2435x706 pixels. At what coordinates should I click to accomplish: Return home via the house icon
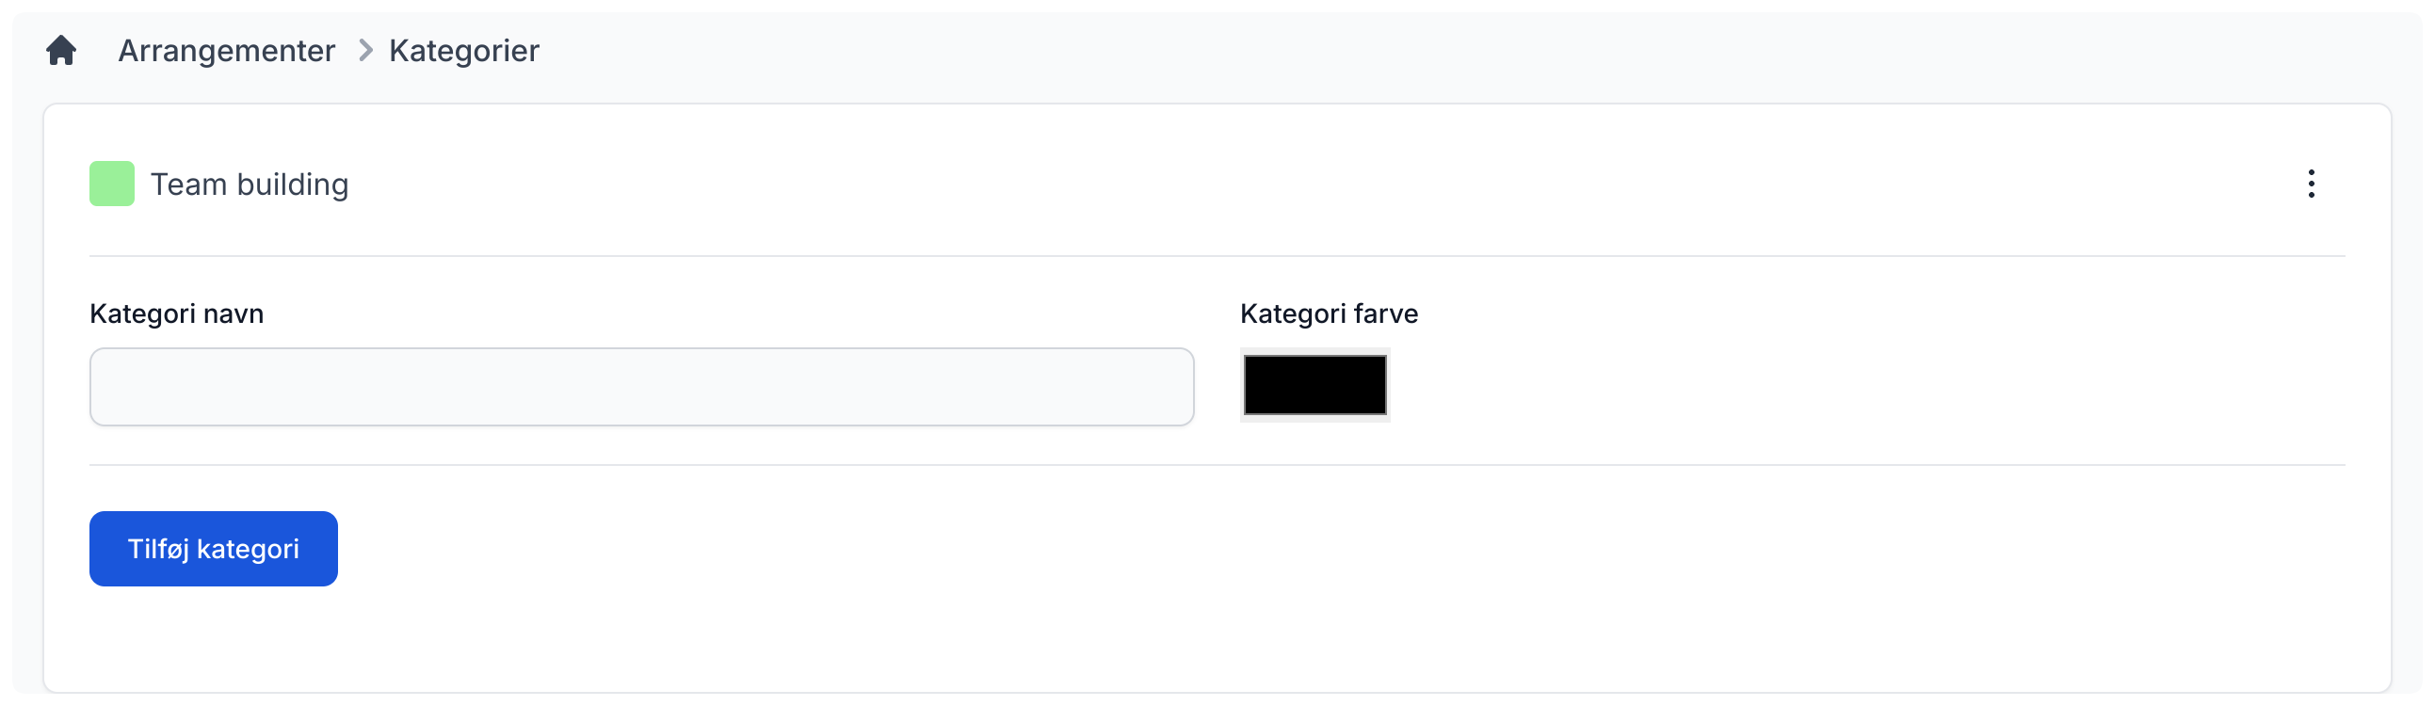(61, 50)
